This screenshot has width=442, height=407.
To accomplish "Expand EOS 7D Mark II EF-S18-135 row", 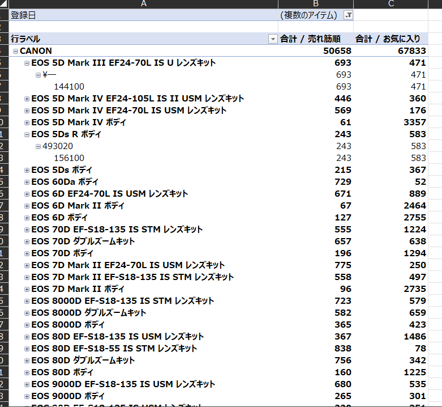I will pyautogui.click(x=27, y=277).
